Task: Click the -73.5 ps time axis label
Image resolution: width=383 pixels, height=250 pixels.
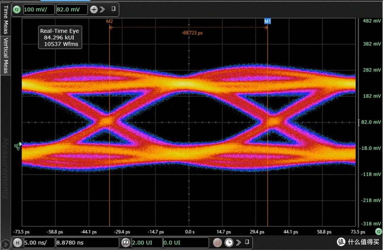Action: click(21, 232)
